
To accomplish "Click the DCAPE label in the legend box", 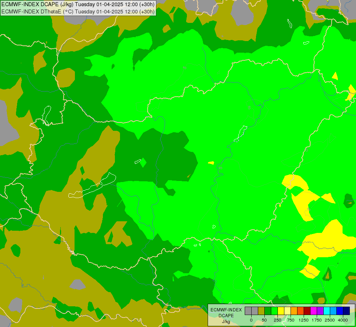I will (226, 316).
